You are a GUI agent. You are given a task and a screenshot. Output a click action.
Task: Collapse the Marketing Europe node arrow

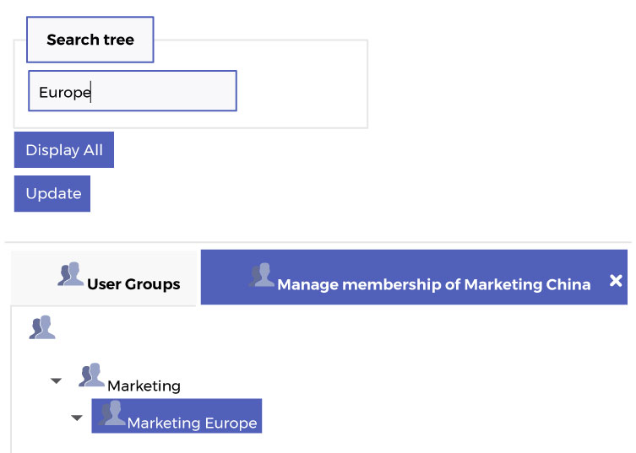point(77,418)
